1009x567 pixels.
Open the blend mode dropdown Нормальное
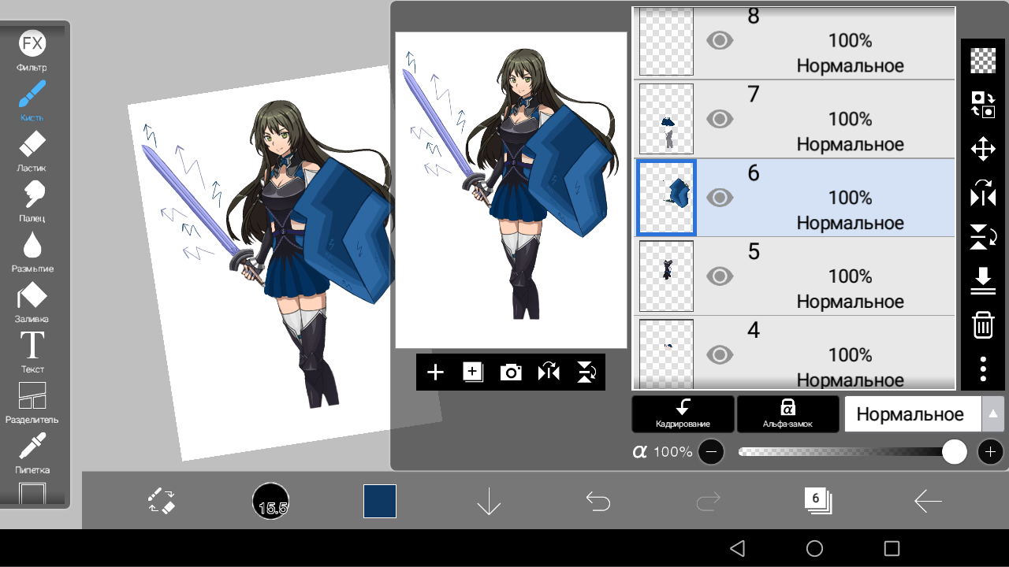[x=924, y=414]
